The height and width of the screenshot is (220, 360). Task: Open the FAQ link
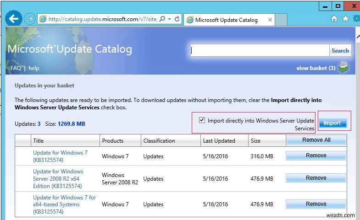(16, 68)
